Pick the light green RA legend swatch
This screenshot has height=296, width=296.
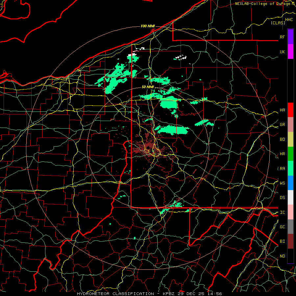click(x=290, y=168)
